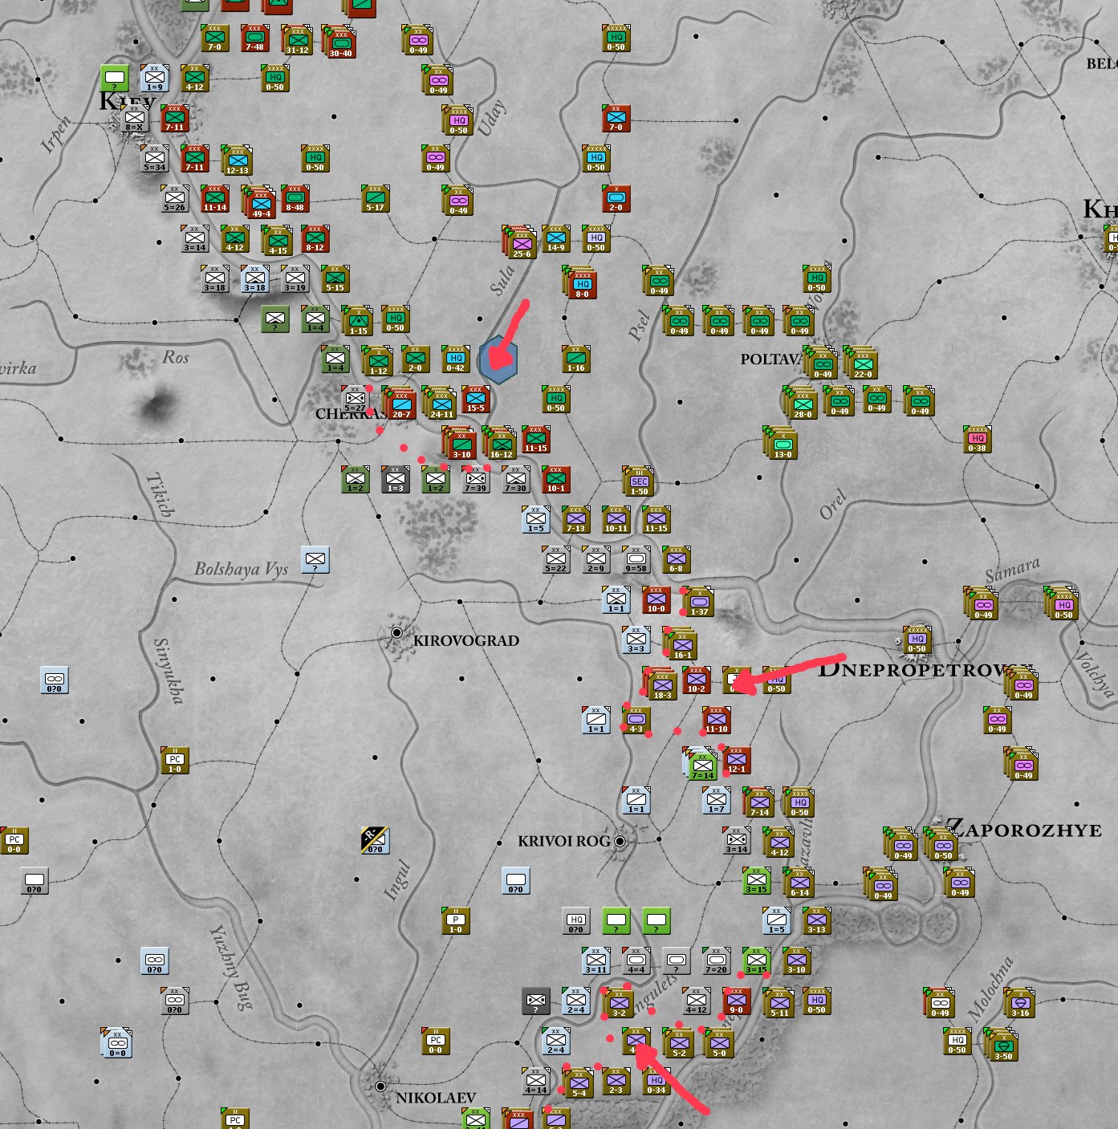The height and width of the screenshot is (1129, 1118).
Task: Select the red 11-10 counter
Action: coord(717,721)
